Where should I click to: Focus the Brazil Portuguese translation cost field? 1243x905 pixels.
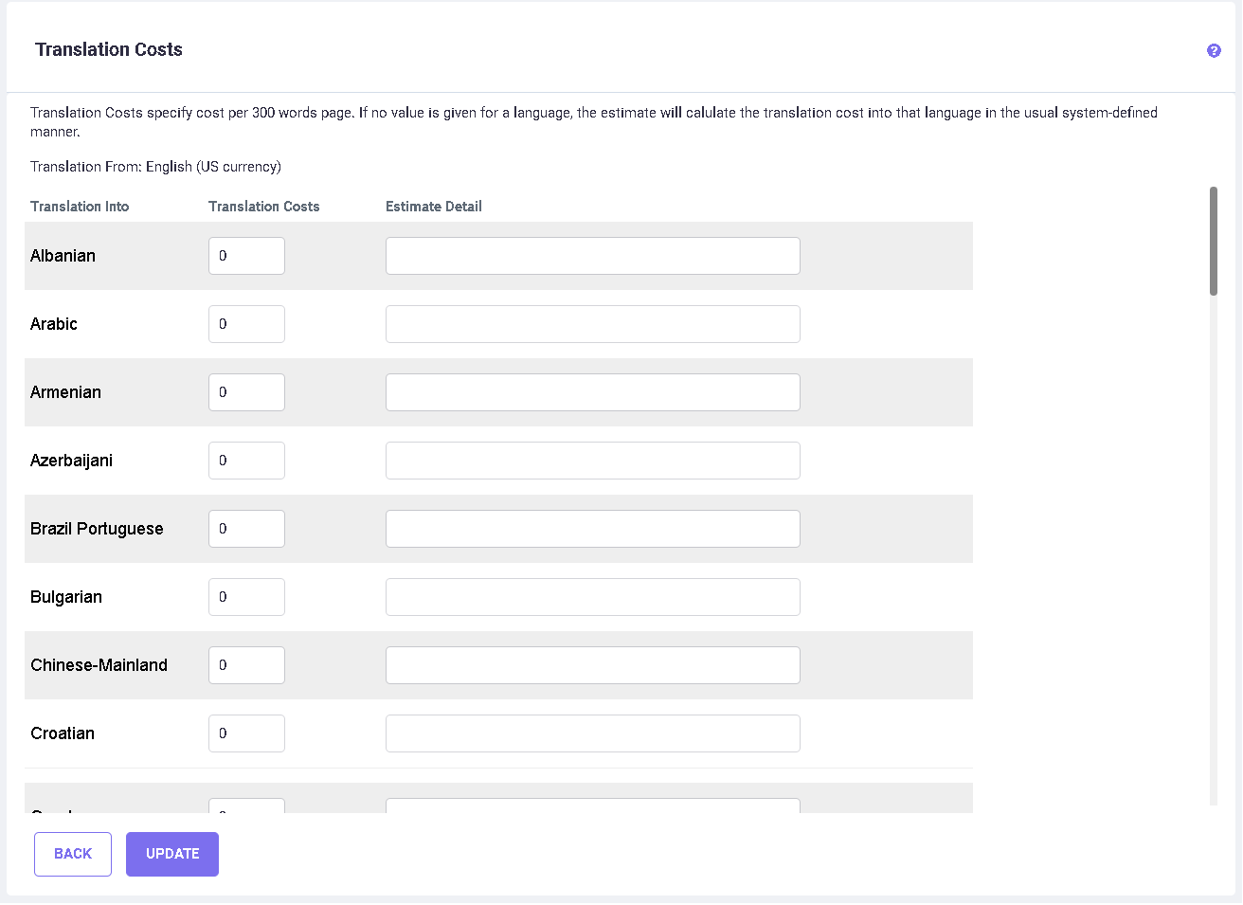click(246, 529)
